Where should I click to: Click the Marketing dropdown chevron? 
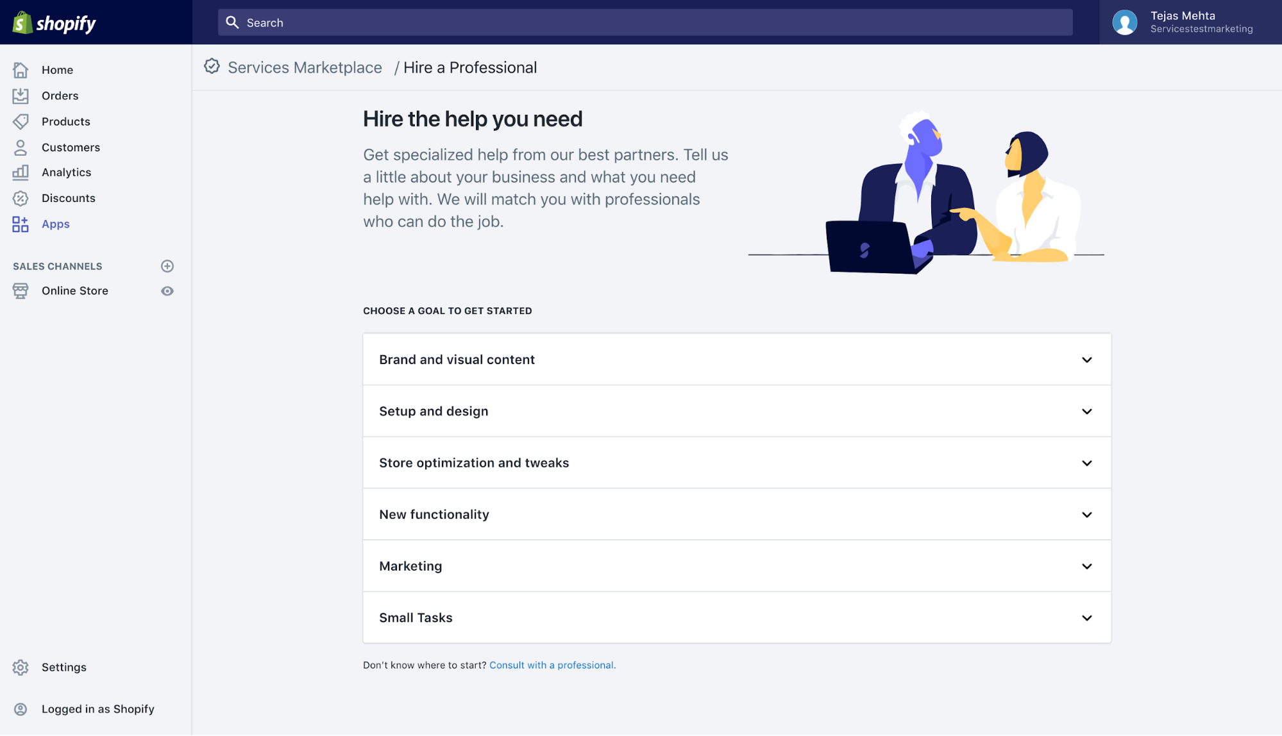click(x=1088, y=565)
